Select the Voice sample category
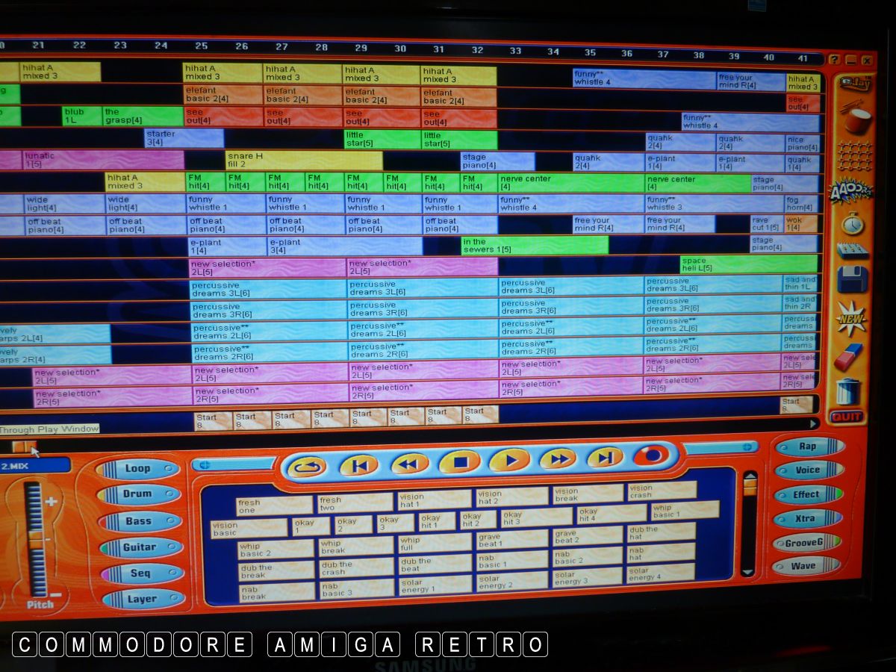Screen dimensions: 896x672 pos(807,470)
